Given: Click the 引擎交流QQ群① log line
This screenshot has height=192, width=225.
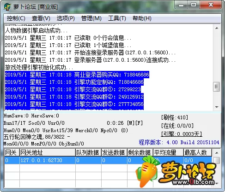Looking at the screenshot, I should pos(73,89).
